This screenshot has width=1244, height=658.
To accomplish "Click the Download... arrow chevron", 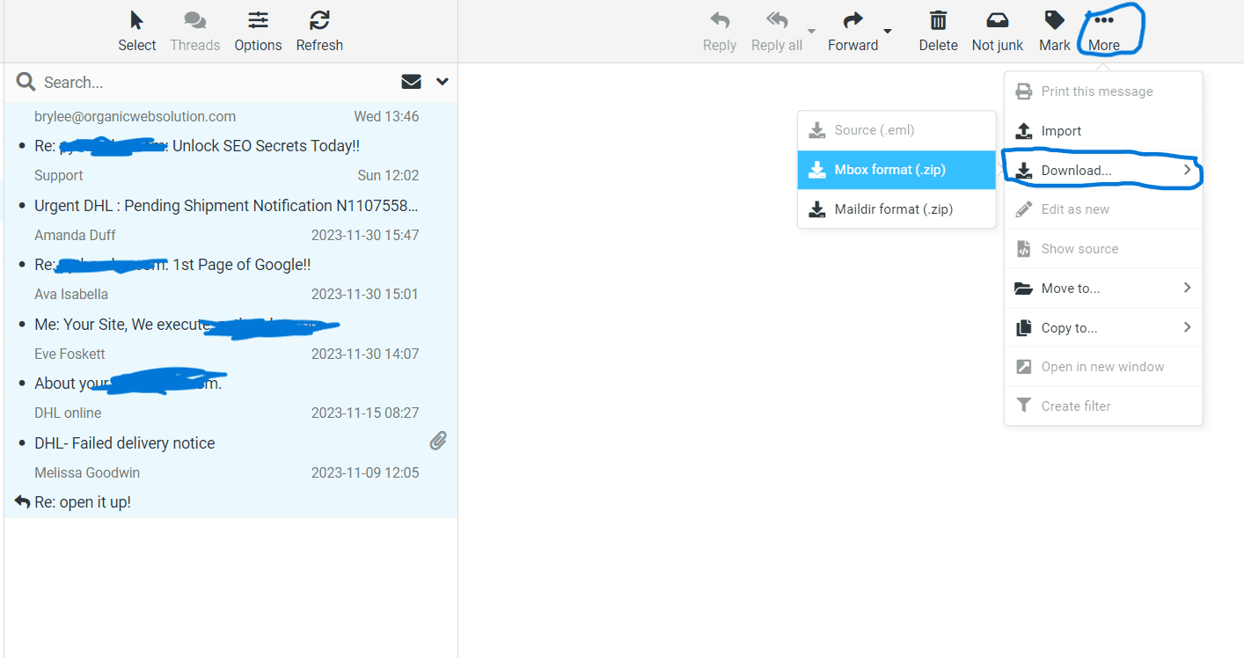I will click(1187, 170).
